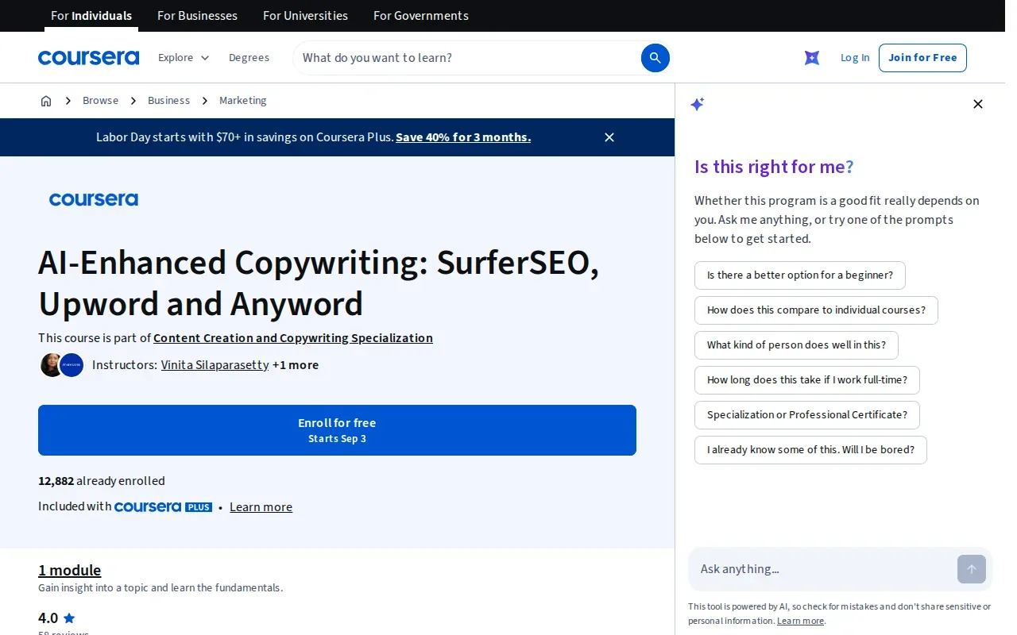The image size is (1017, 635).
Task: Go to Business in the breadcrumb
Action: coord(168,101)
